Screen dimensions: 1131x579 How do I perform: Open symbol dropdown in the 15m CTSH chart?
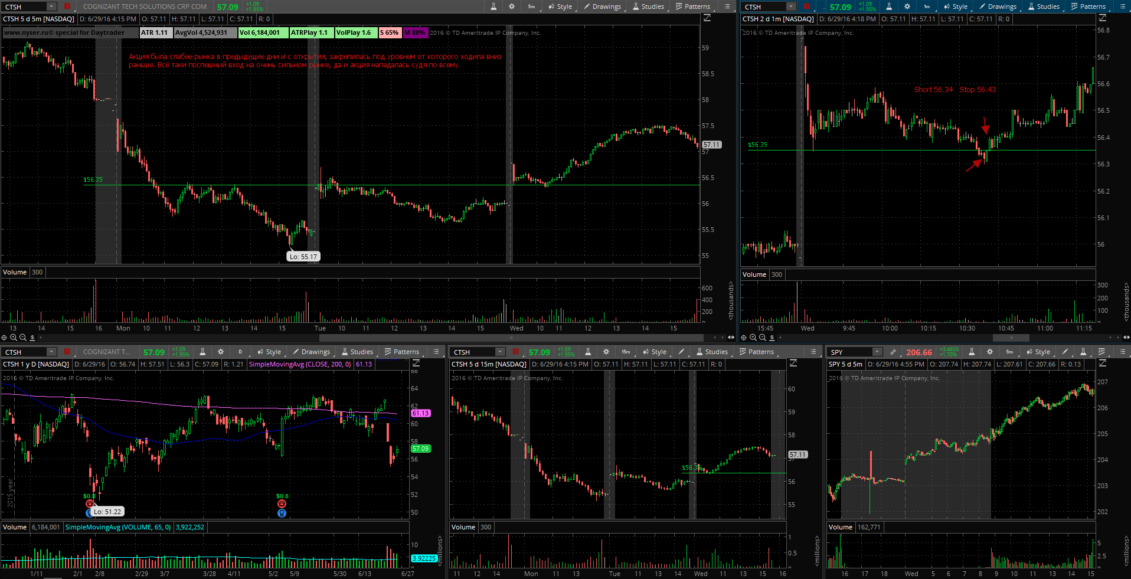pyautogui.click(x=500, y=352)
